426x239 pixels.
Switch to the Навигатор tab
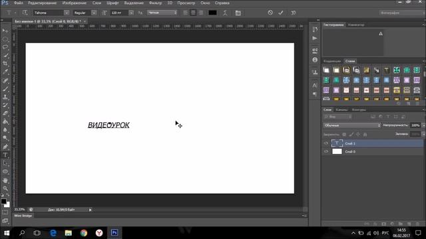click(356, 25)
